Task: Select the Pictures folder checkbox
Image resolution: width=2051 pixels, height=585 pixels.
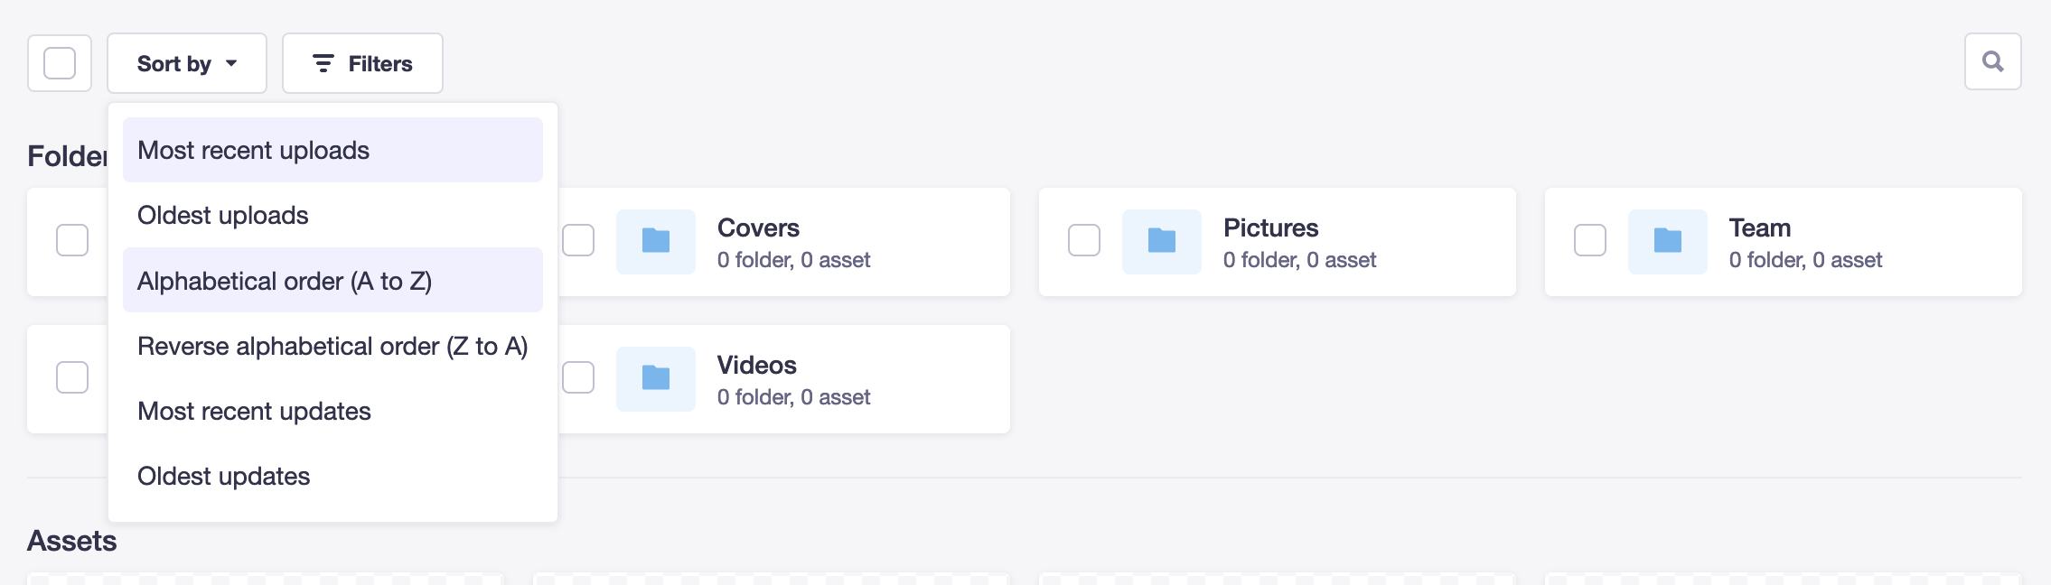Action: click(x=1084, y=240)
